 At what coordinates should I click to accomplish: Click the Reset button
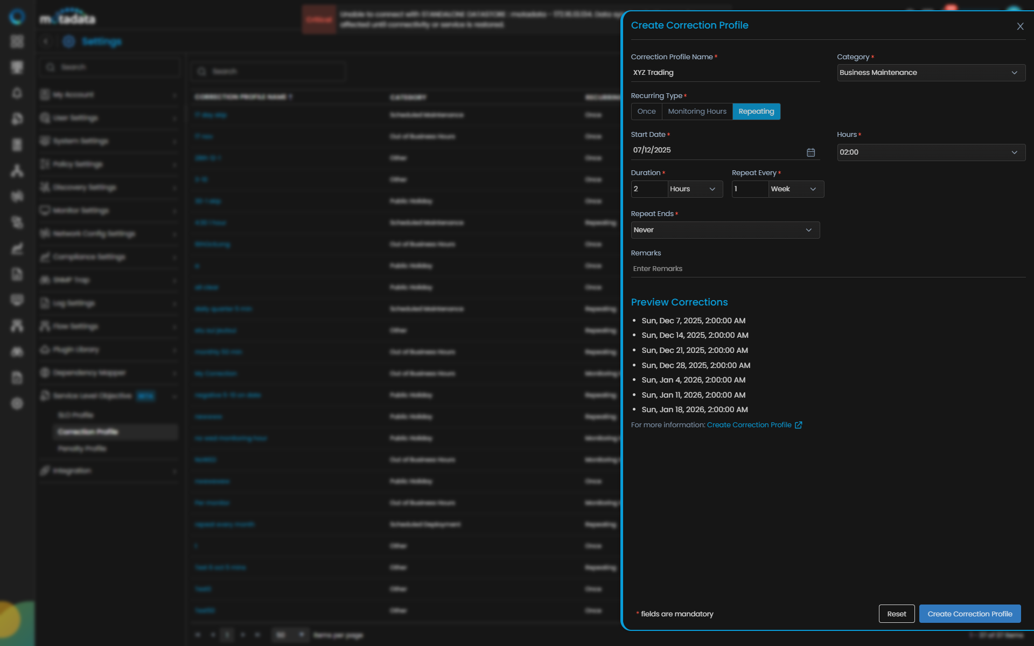(896, 614)
